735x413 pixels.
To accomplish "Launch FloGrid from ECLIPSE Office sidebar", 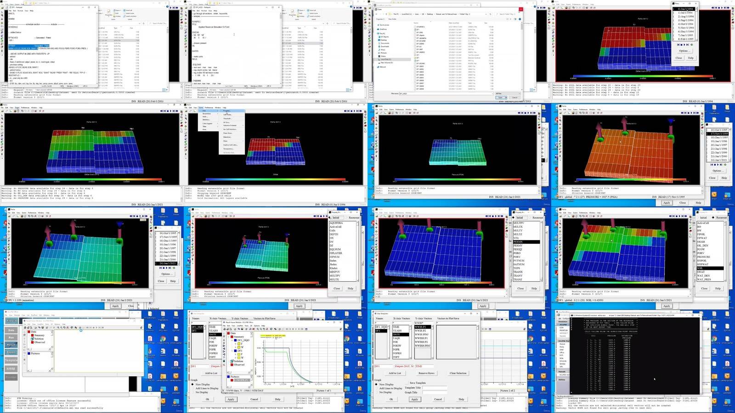I will (x=12, y=321).
